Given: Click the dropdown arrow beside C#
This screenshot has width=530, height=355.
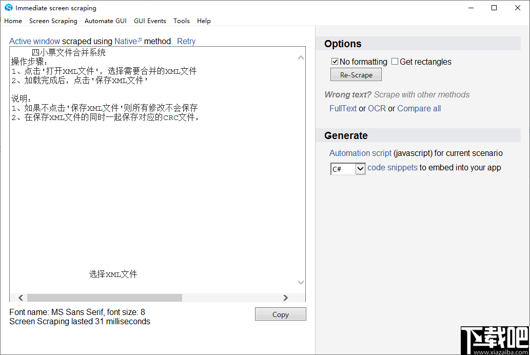Looking at the screenshot, I should (360, 168).
